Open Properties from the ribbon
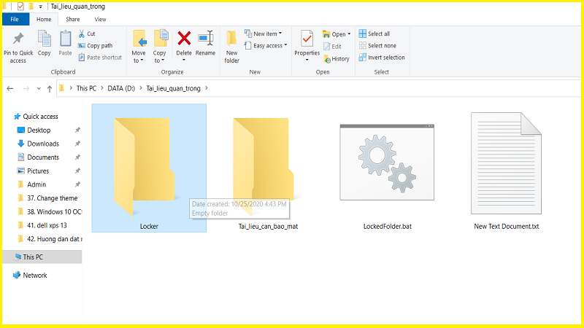This screenshot has width=584, height=328. tap(307, 46)
